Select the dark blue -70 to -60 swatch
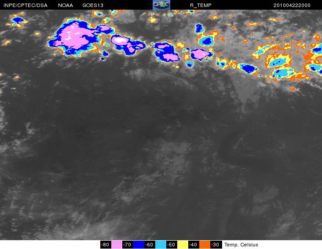 click(x=139, y=245)
